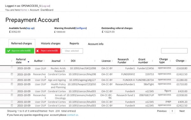Select checkbox for Age and Ageing row
Viewport: 191px width, 120px height.
[x=12, y=80]
